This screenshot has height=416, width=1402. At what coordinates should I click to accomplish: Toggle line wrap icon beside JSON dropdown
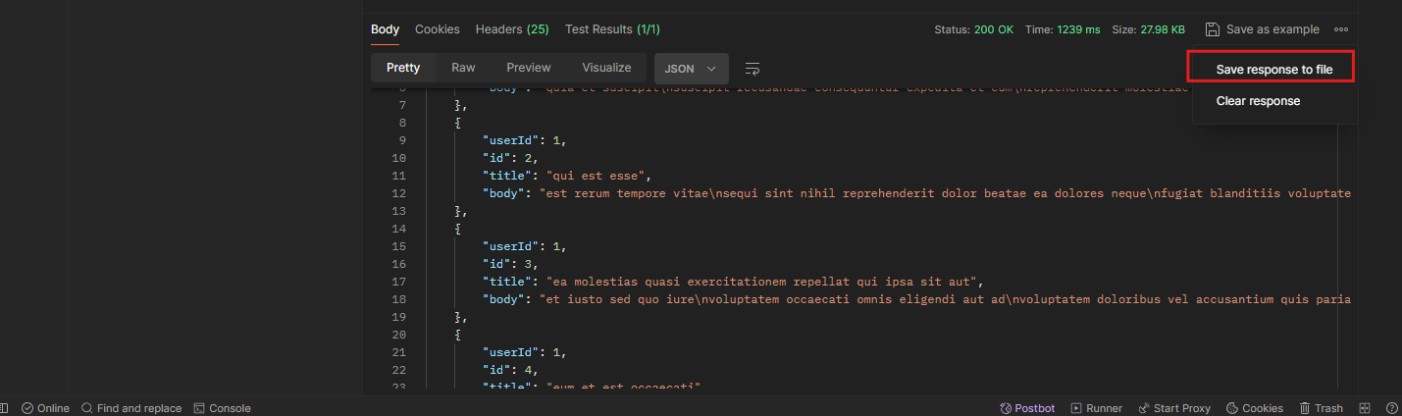[x=753, y=69]
